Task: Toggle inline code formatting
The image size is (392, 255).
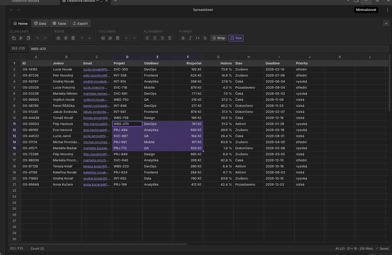Action: 198,38
